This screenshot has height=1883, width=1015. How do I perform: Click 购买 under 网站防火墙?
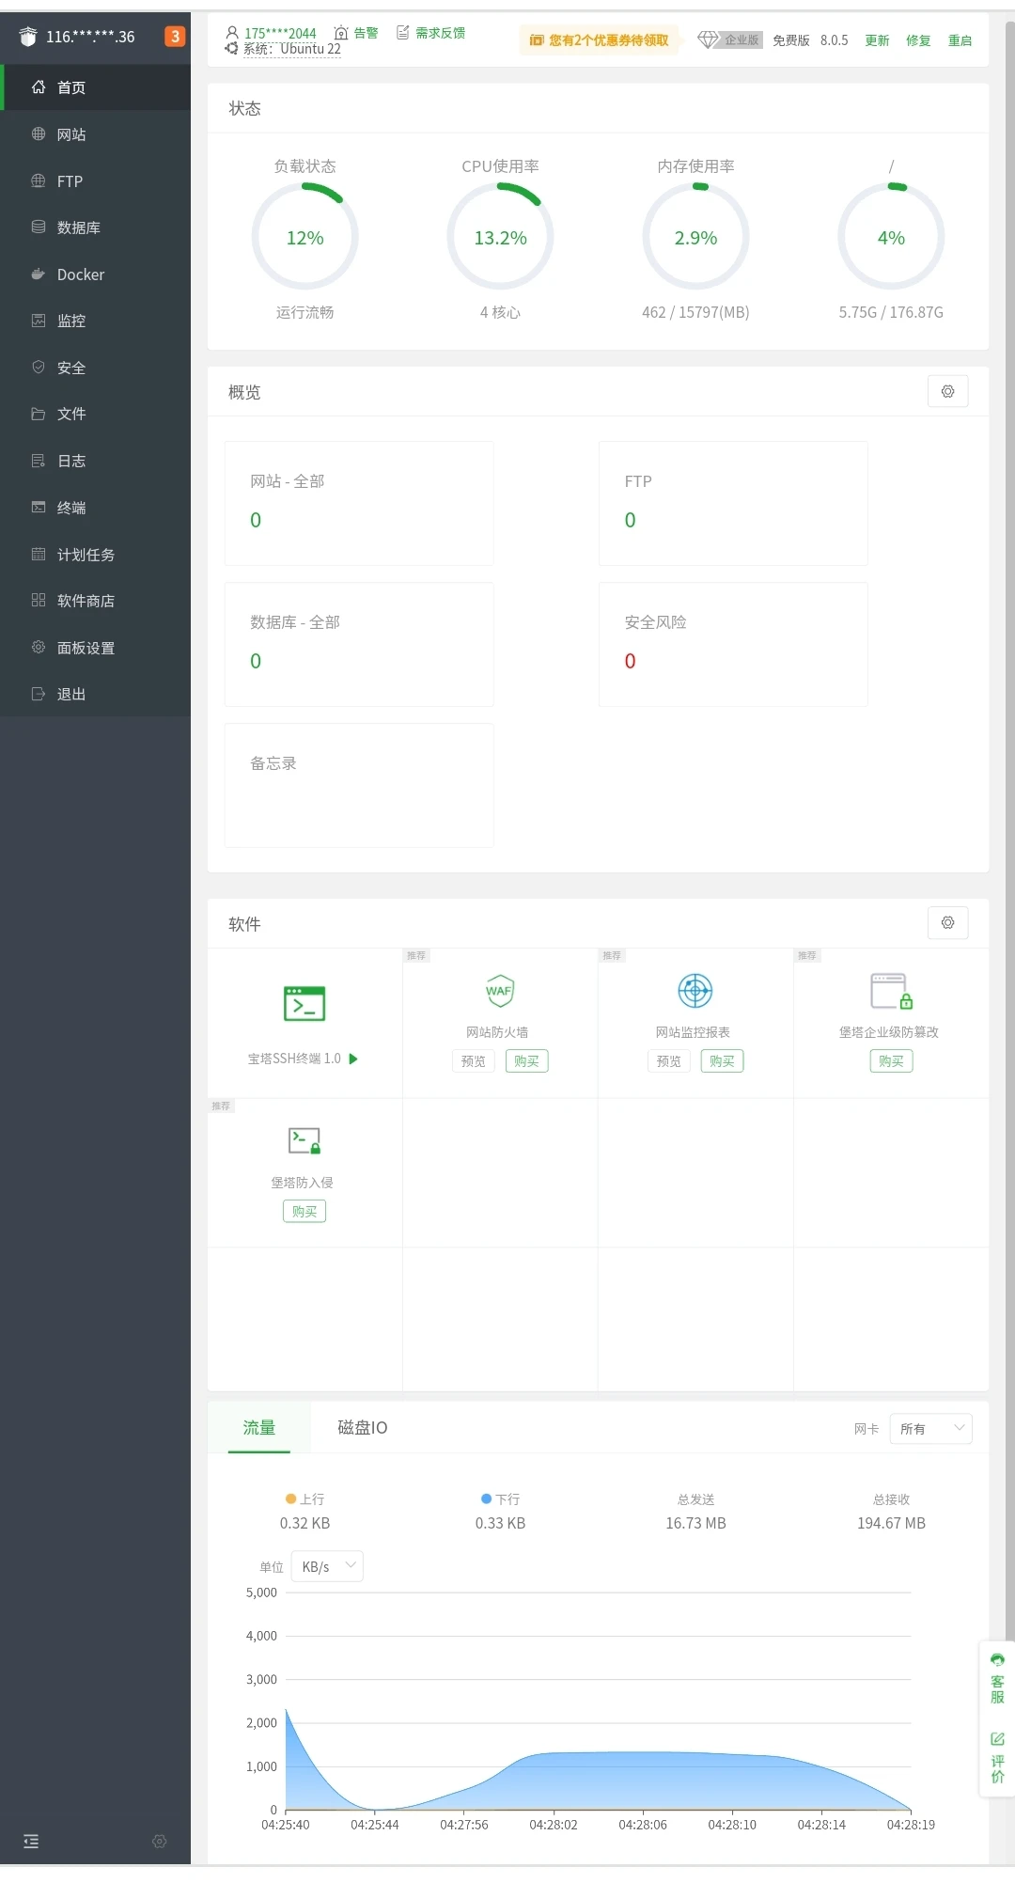click(526, 1061)
